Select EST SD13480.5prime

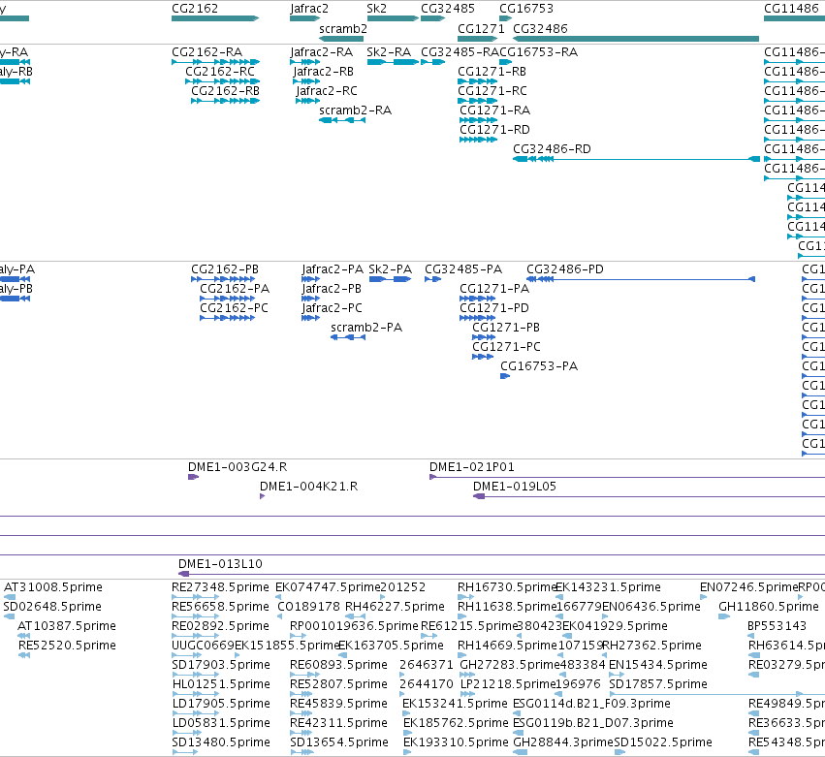[x=184, y=752]
